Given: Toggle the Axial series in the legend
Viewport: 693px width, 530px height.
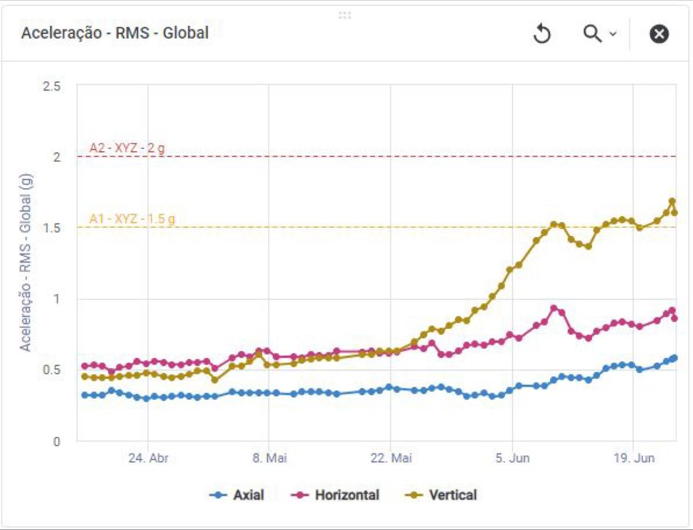Looking at the screenshot, I should pos(237,495).
